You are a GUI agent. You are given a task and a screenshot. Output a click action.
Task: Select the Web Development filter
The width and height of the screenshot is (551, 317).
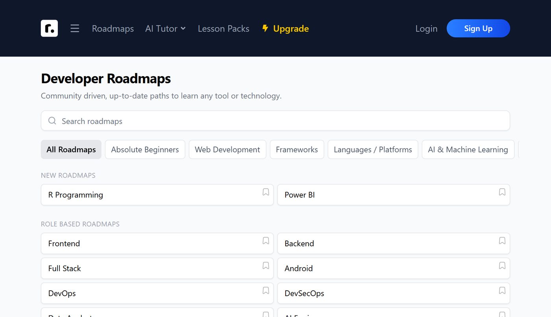tap(227, 150)
